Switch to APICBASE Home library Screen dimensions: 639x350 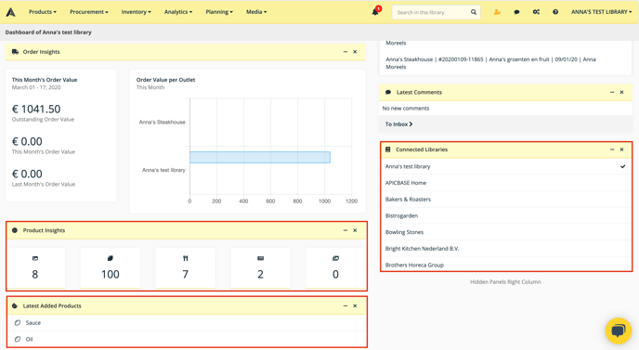coord(505,183)
